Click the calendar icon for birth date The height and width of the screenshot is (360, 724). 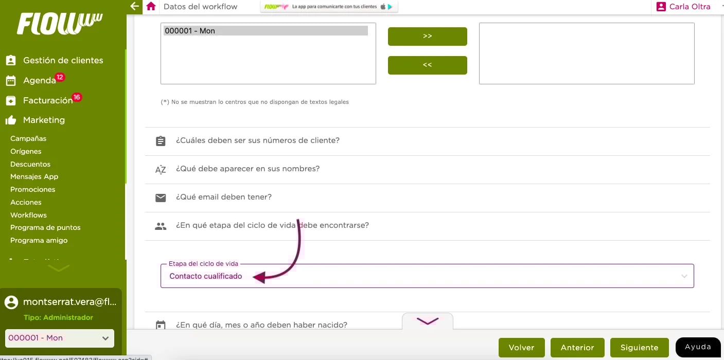pyautogui.click(x=161, y=325)
